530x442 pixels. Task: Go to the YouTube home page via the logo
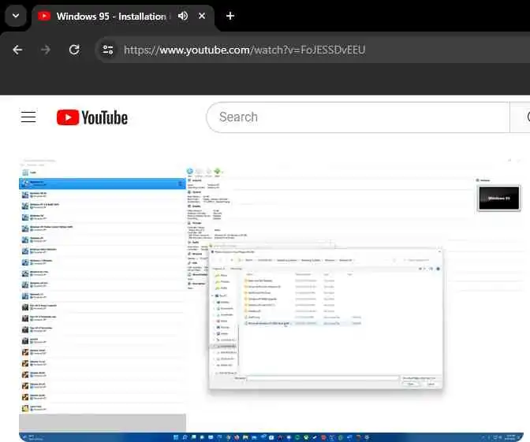[x=92, y=117]
